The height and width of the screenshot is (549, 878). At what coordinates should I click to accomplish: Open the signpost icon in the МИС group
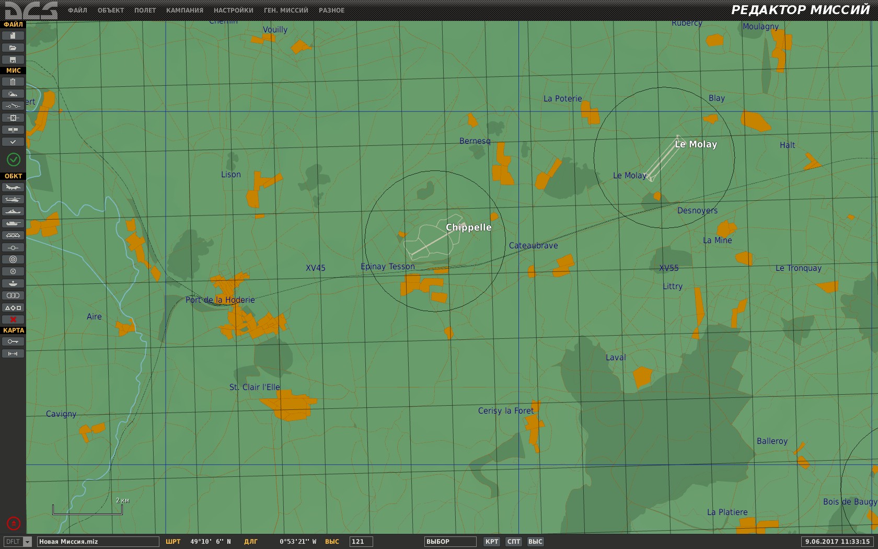pyautogui.click(x=13, y=130)
